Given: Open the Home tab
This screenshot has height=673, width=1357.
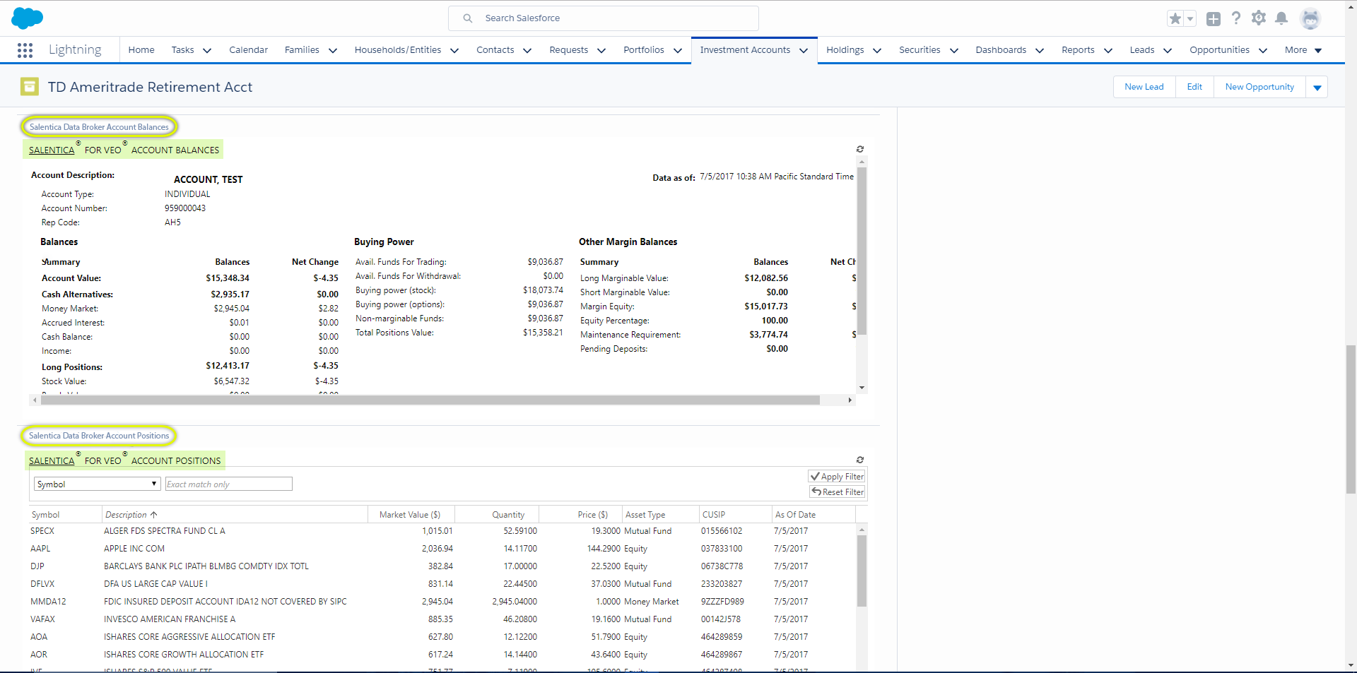Looking at the screenshot, I should coord(141,50).
